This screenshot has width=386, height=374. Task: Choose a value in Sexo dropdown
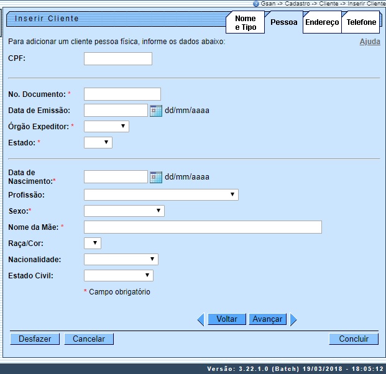click(124, 211)
